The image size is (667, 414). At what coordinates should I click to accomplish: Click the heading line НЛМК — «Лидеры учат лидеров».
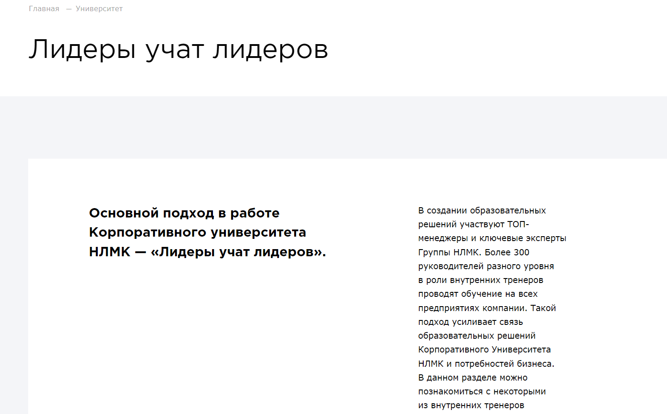[208, 252]
